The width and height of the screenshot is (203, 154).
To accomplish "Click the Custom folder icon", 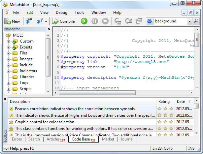I will pyautogui.click(x=15, y=41).
